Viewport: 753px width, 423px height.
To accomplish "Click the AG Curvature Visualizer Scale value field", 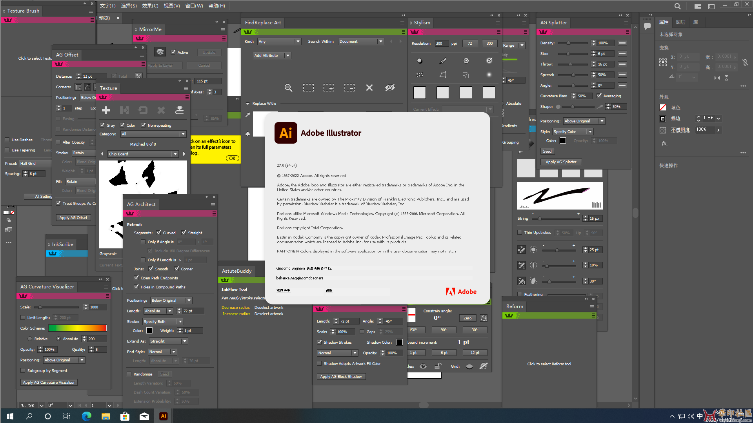I will click(x=97, y=307).
